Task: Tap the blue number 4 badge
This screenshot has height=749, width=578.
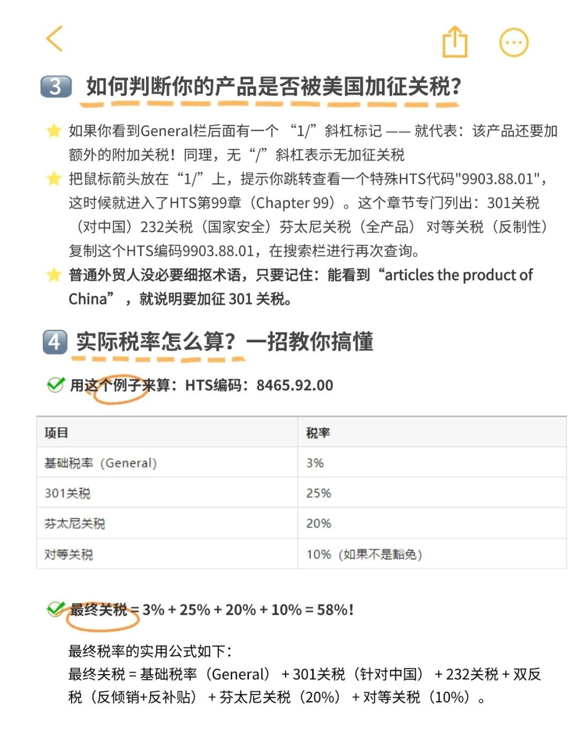Action: [x=55, y=342]
